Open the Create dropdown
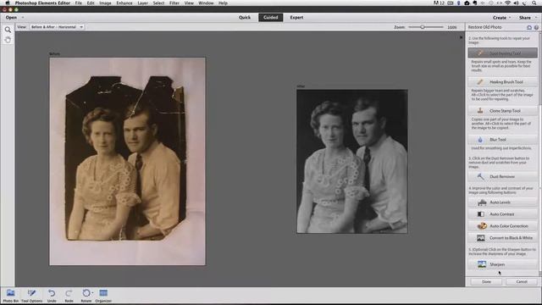The width and height of the screenshot is (542, 305). 501,18
